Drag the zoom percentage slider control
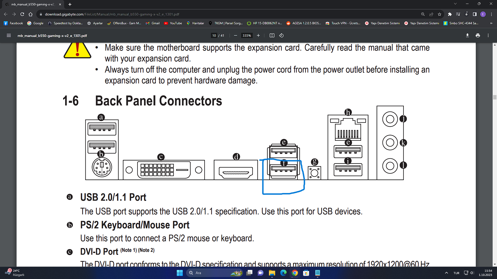Image resolution: width=497 pixels, height=279 pixels. click(246, 36)
